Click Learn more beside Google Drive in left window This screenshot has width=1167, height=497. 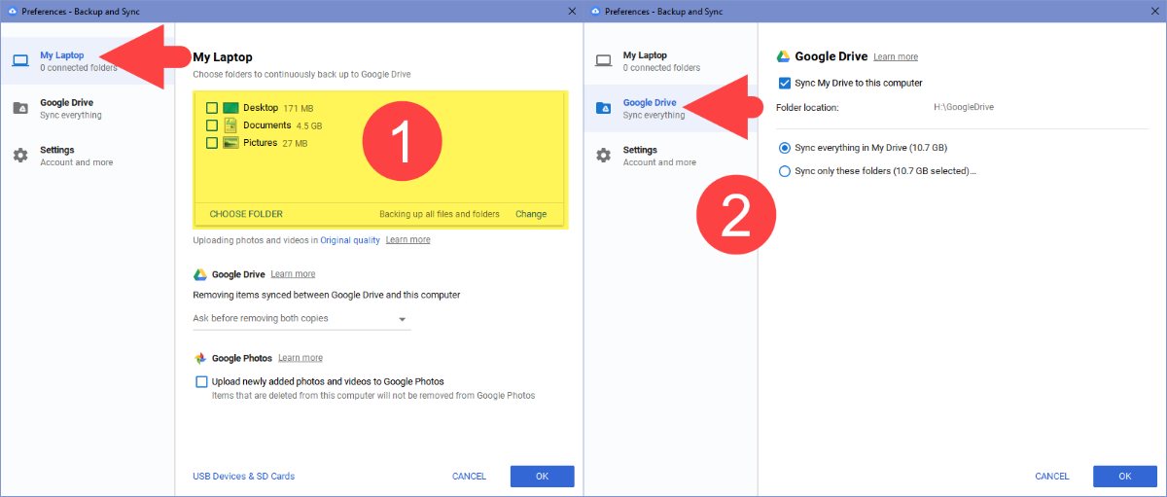pos(293,274)
